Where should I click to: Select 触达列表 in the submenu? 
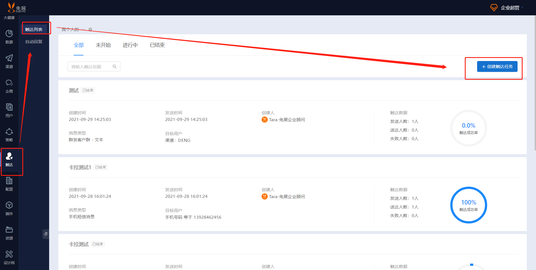[x=34, y=29]
